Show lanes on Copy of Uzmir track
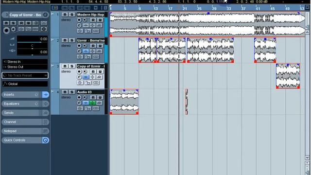 (x=96, y=83)
